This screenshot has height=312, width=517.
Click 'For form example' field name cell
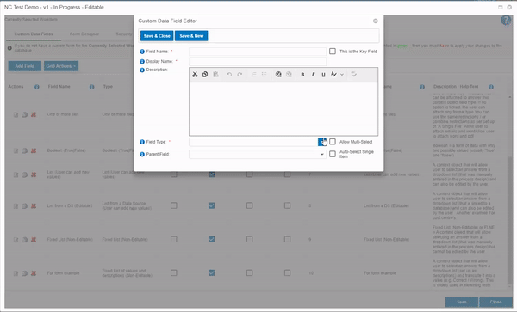click(x=63, y=273)
